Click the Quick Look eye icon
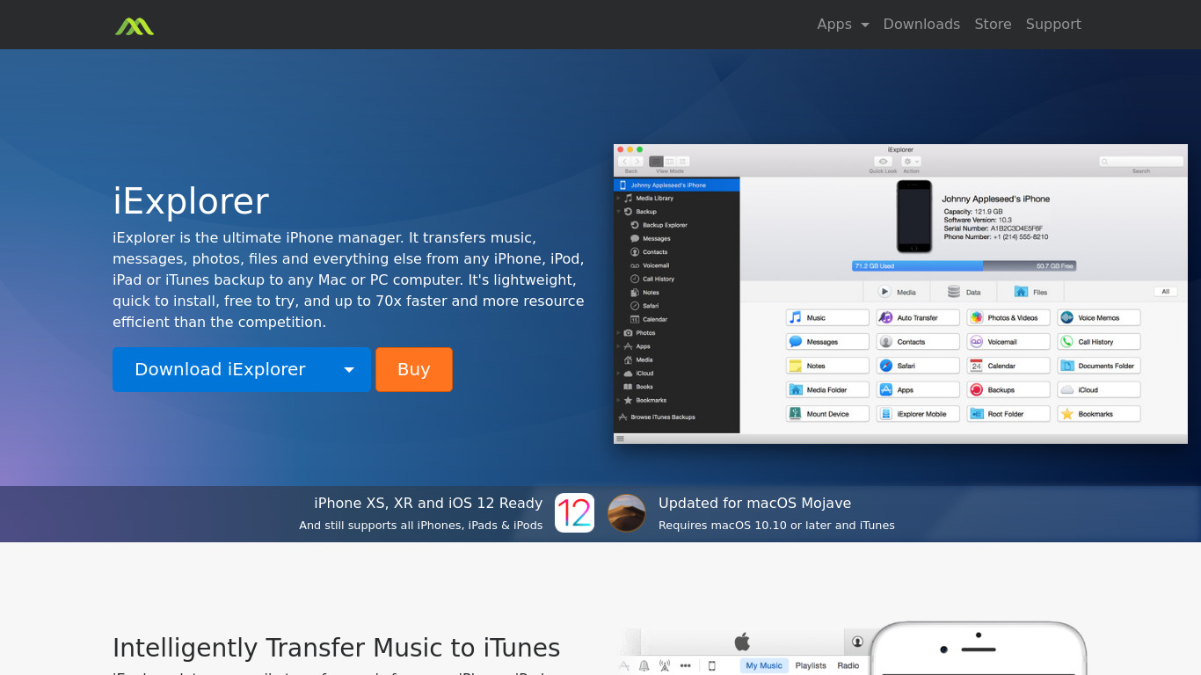 (x=883, y=162)
